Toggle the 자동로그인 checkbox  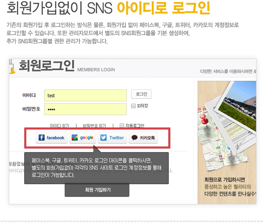(122, 125)
